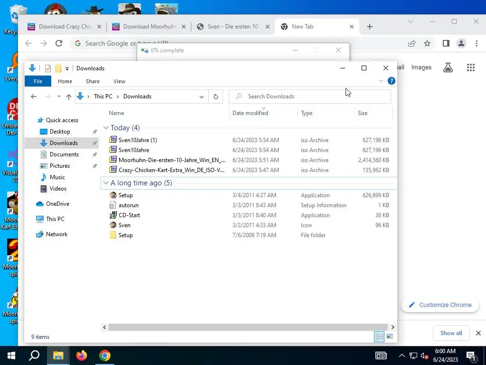Share this page icon in Chrome toolbar
Screen dimensions: 486x365
point(412,43)
